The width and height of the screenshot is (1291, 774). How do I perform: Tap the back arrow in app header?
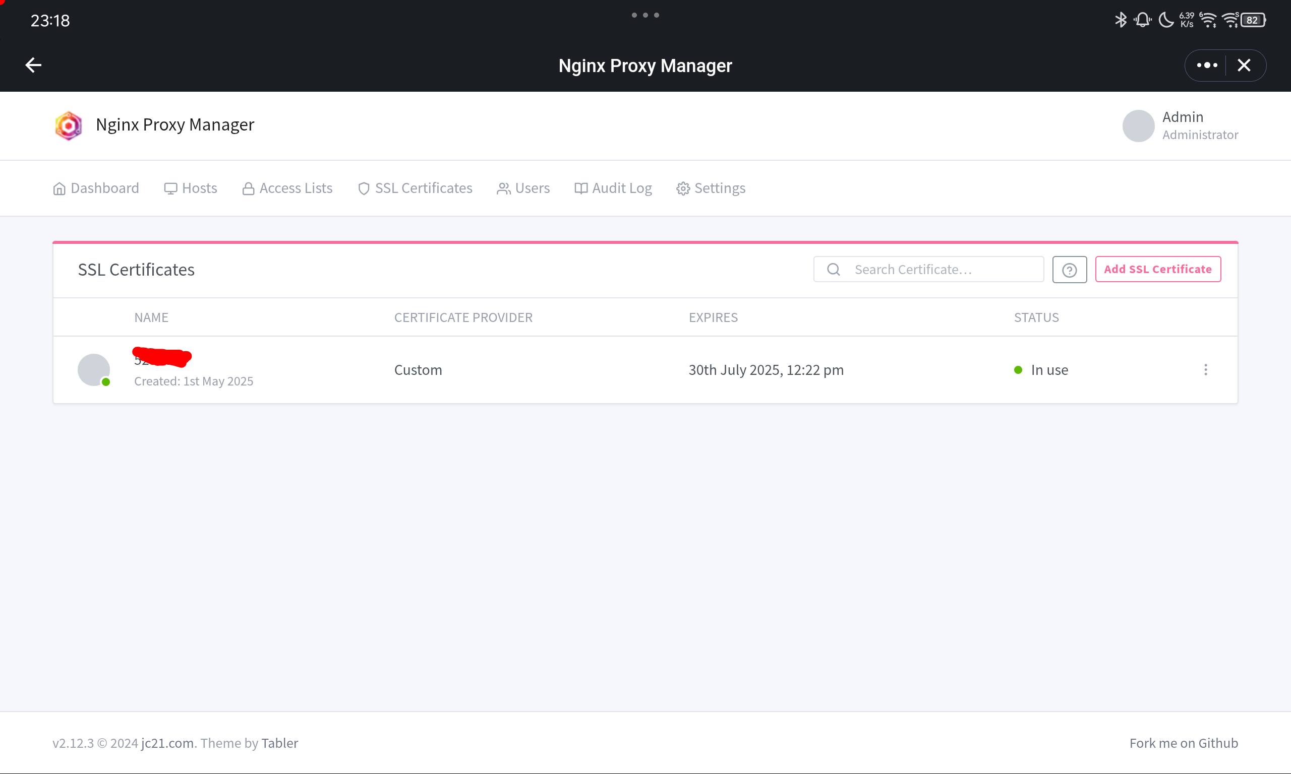pyautogui.click(x=33, y=65)
